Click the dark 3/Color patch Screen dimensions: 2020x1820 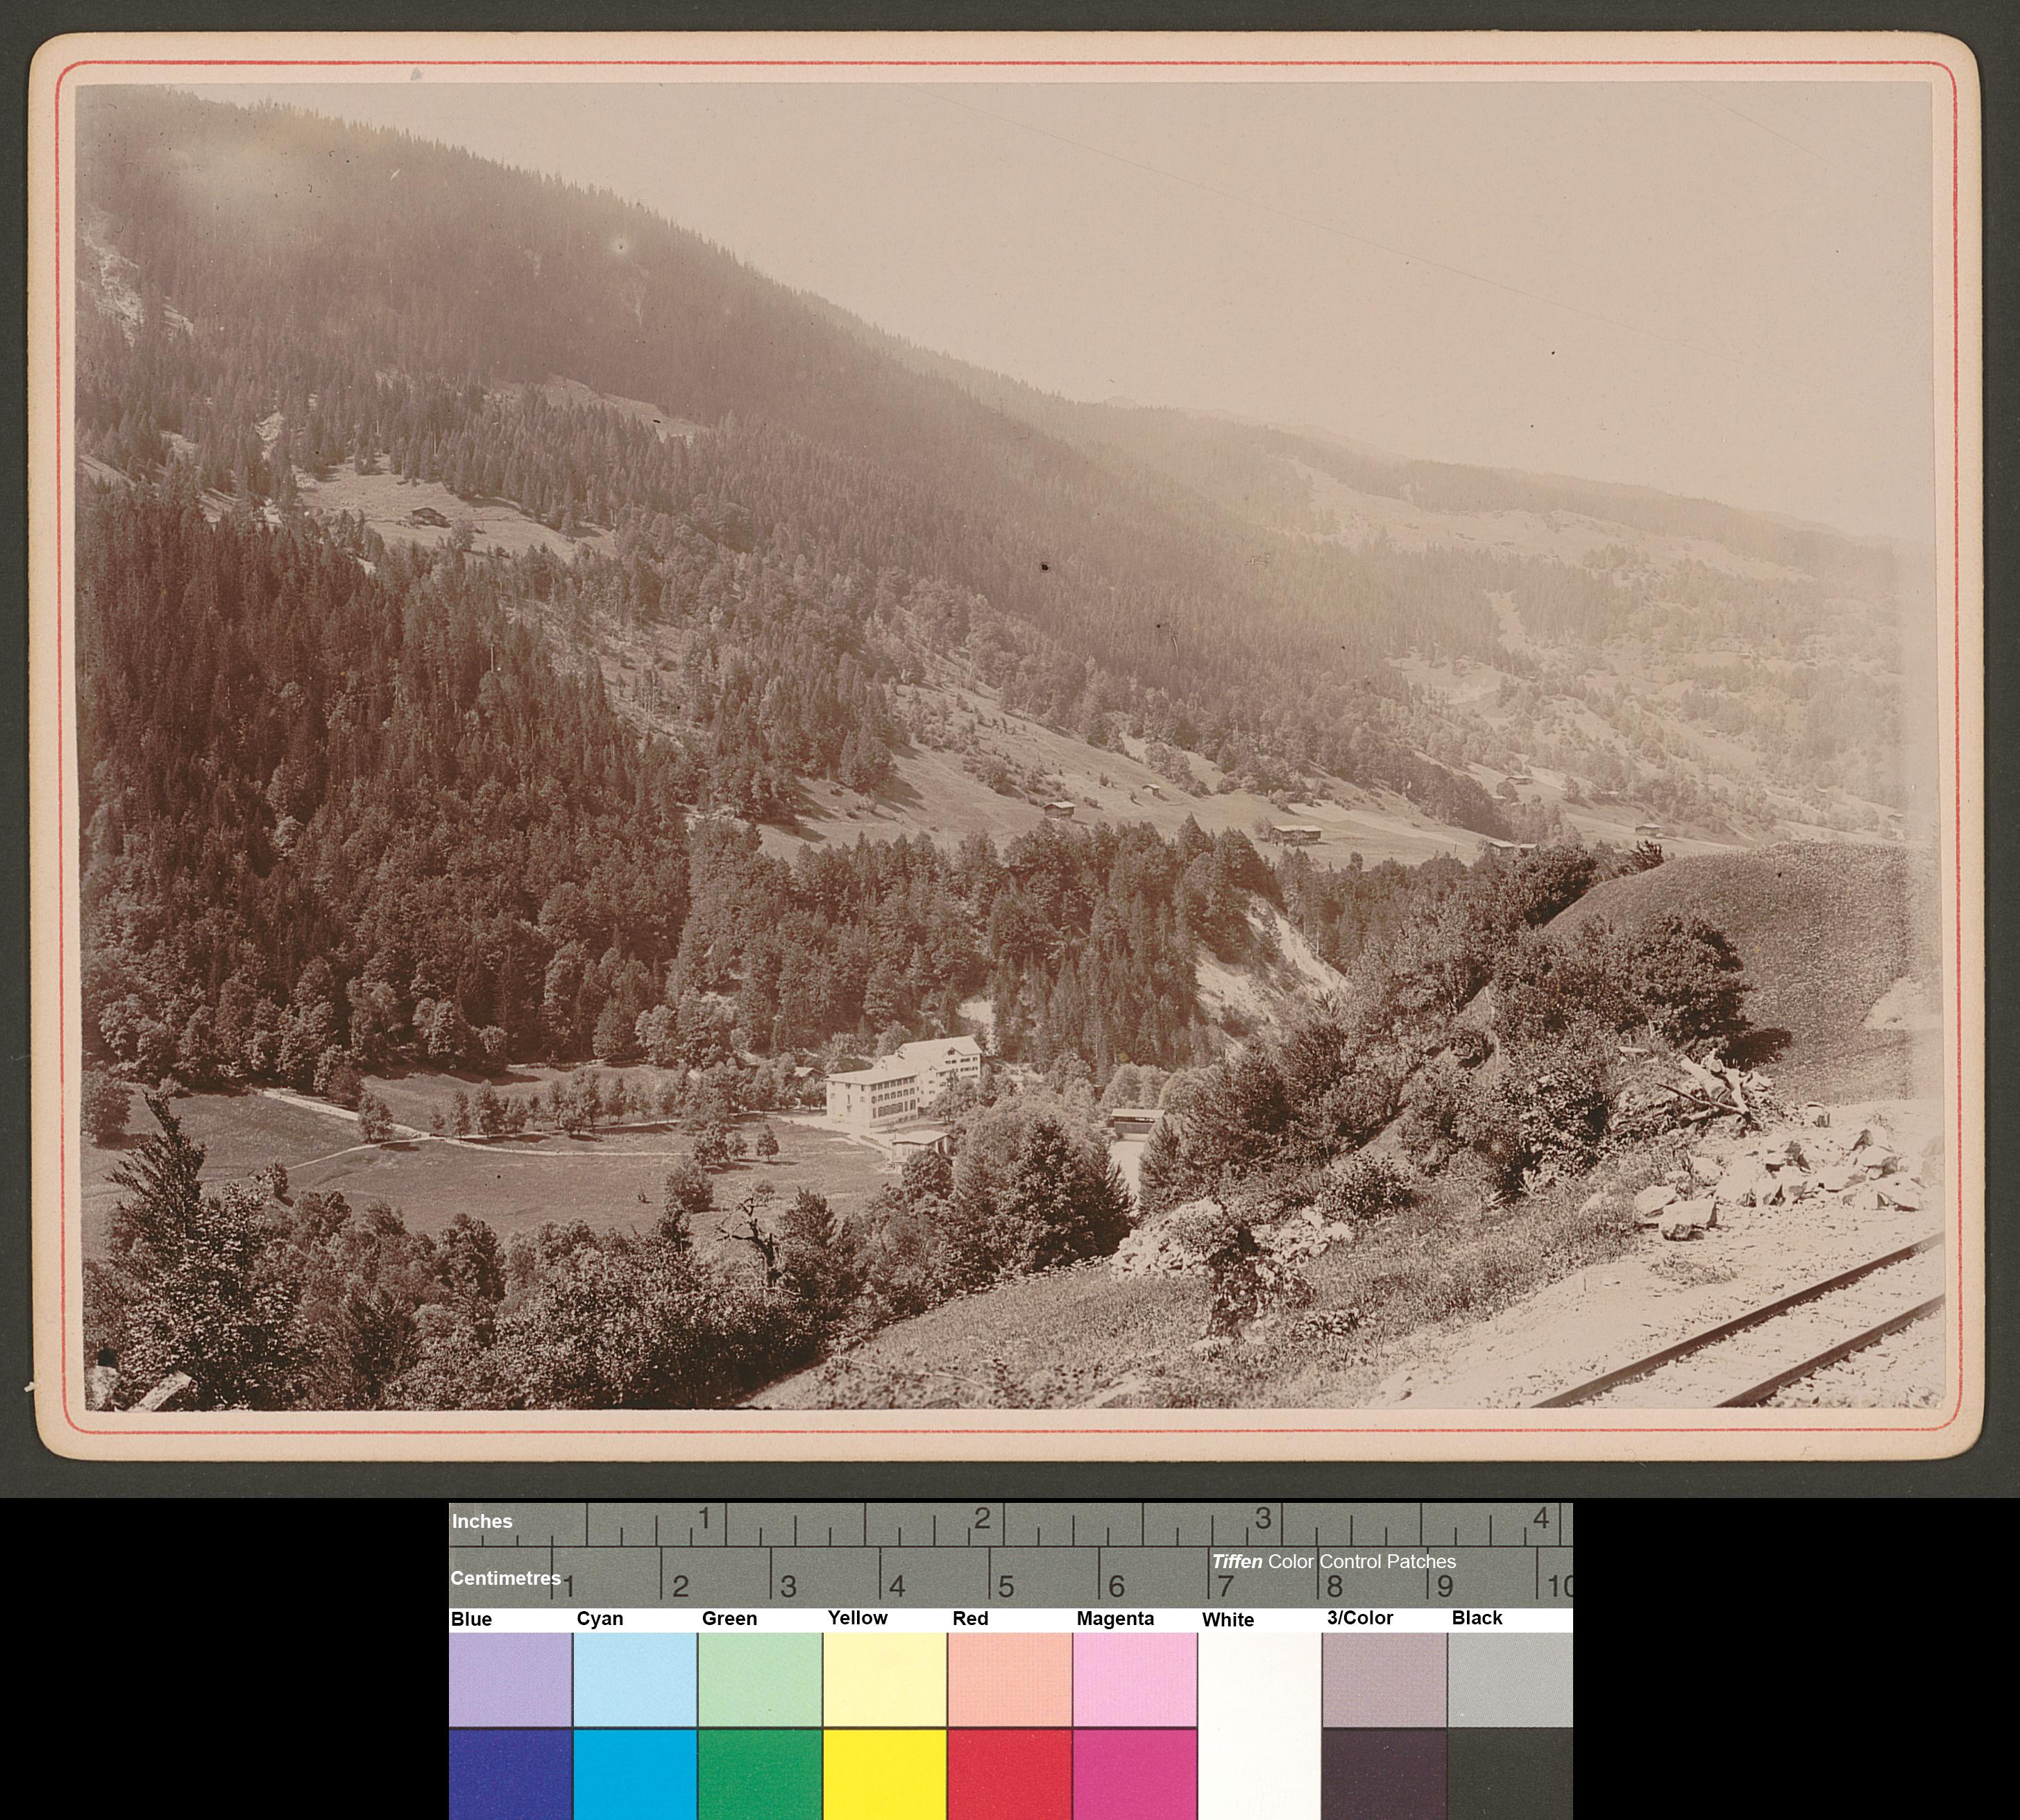coord(1385,1774)
